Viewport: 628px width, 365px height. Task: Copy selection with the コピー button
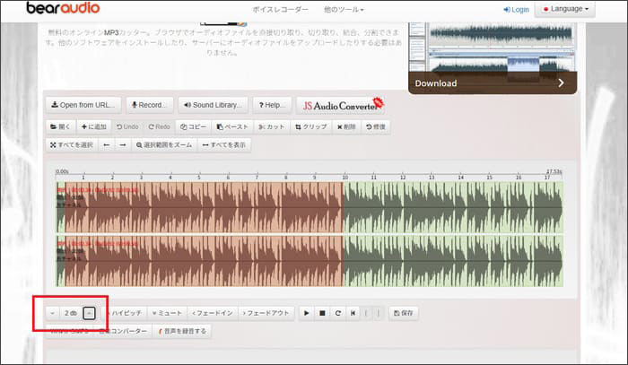[x=194, y=126]
